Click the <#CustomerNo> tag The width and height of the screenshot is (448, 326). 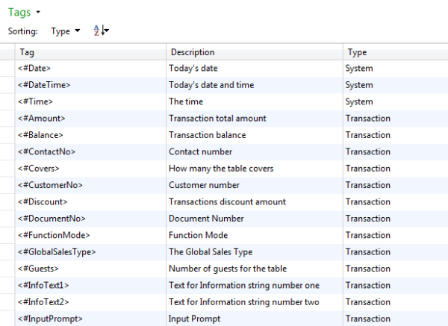50,185
